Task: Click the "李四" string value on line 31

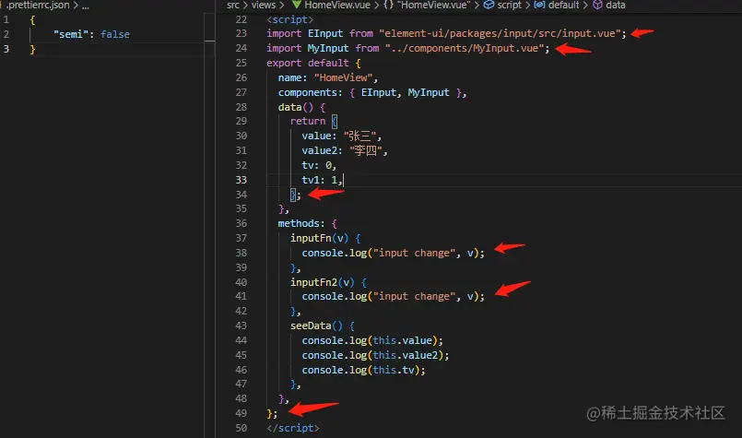Action: click(366, 150)
